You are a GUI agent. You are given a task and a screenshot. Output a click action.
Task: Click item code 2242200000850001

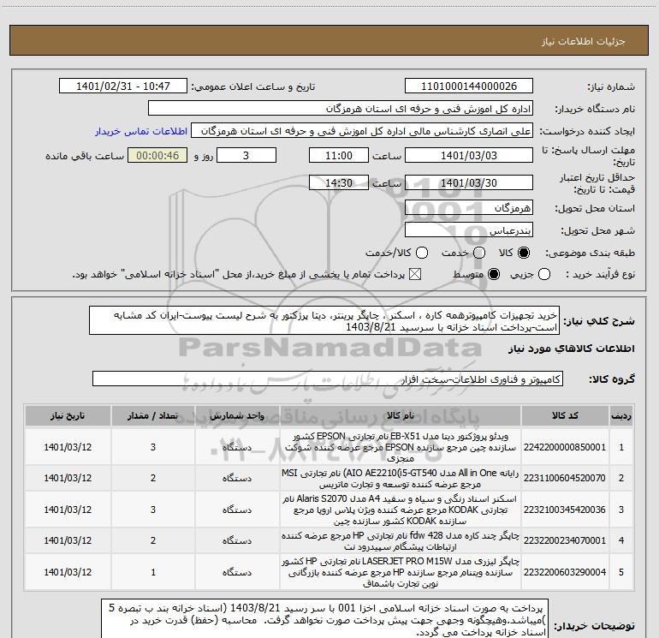click(565, 447)
